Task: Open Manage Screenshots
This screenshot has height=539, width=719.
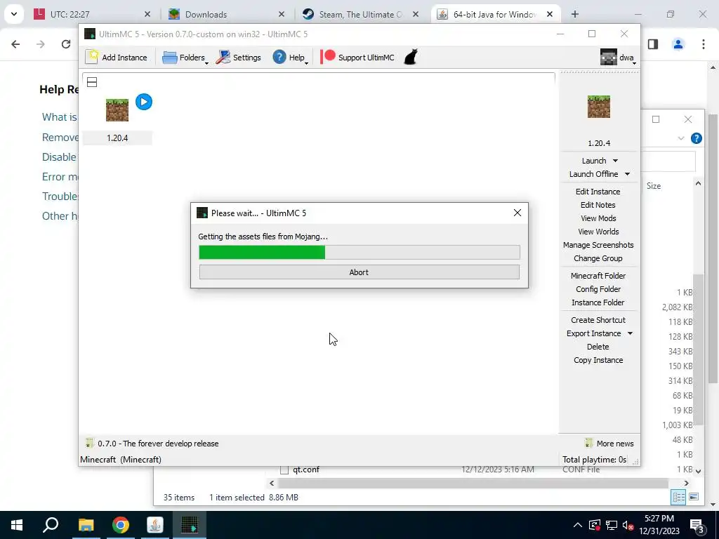Action: tap(598, 245)
